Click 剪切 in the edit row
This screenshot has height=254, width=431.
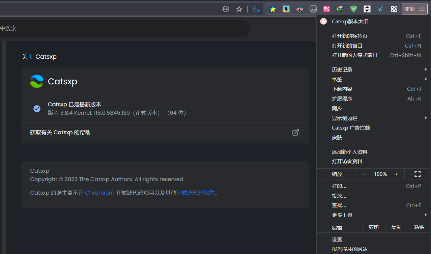(374, 227)
